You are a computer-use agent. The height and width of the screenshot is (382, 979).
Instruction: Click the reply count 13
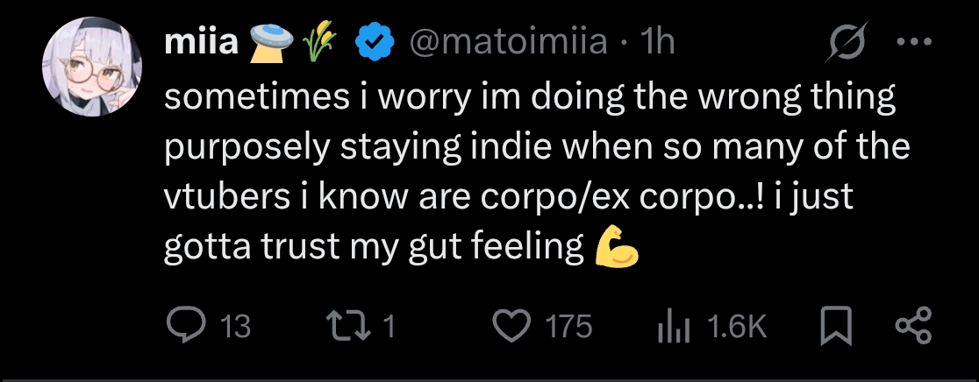tap(237, 327)
